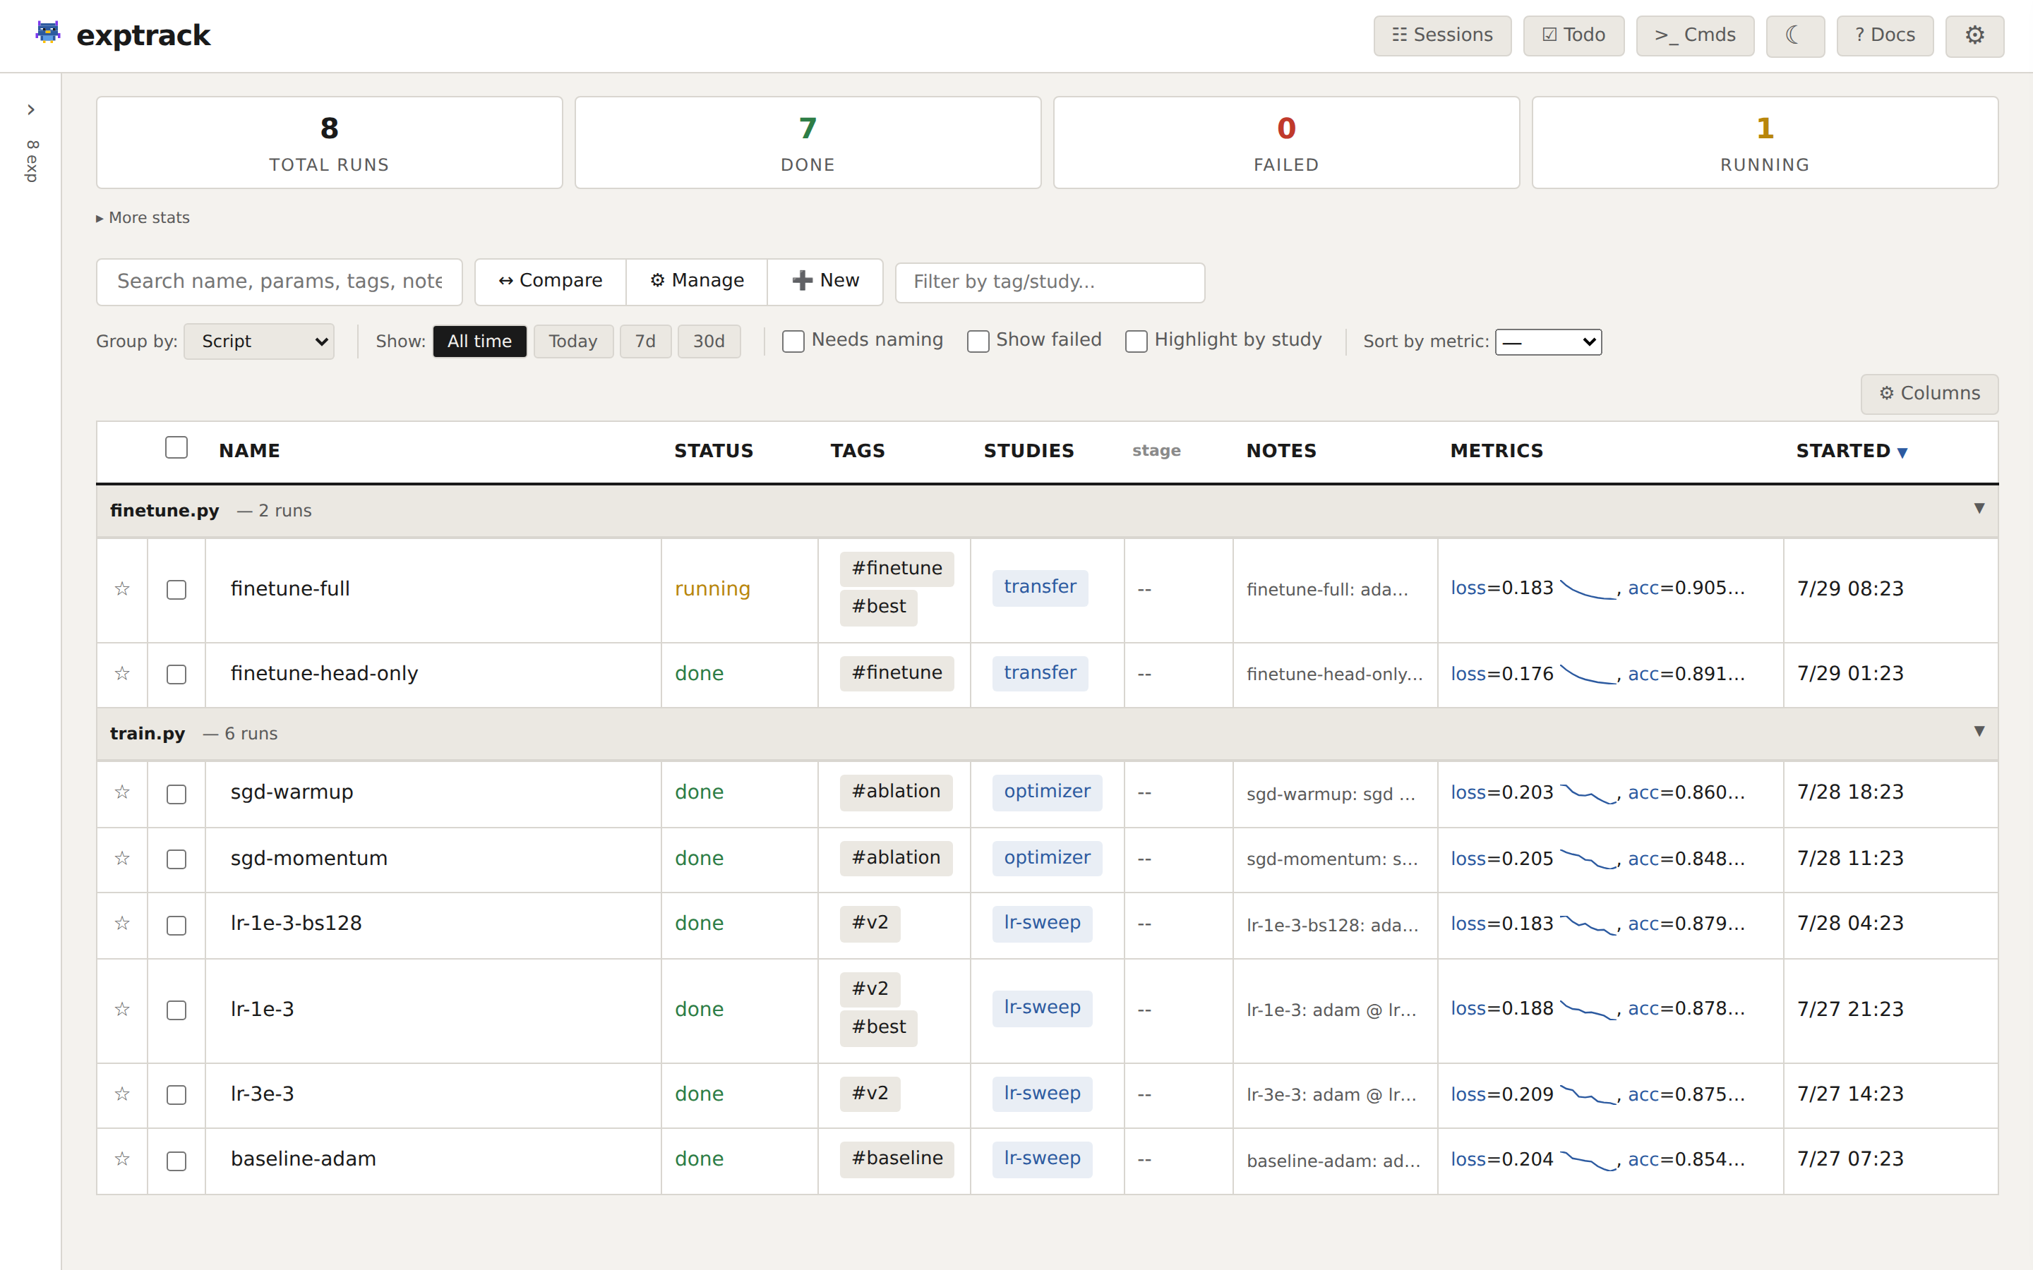Open Sort by metric dropdown
Screen dimensions: 2033x1270
[x=1548, y=342]
